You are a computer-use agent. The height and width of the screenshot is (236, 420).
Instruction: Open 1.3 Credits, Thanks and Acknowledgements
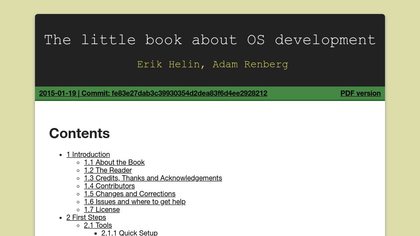click(x=153, y=178)
